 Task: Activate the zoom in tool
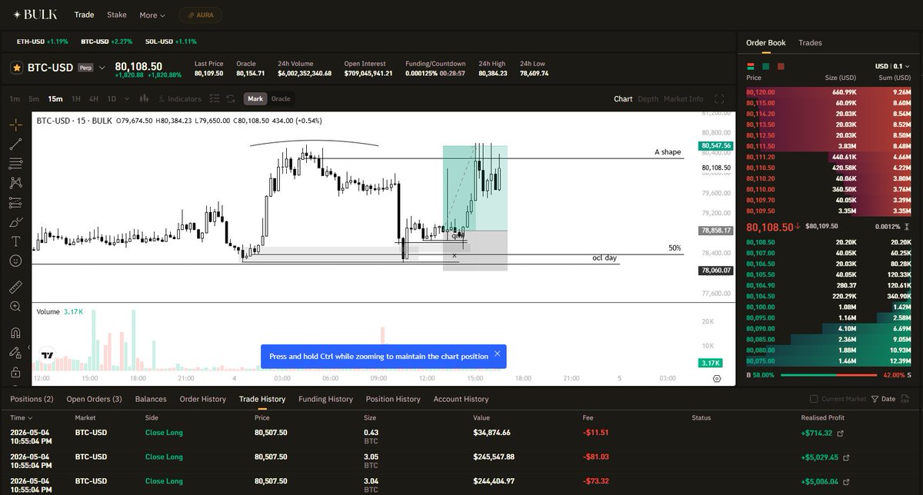coord(16,307)
